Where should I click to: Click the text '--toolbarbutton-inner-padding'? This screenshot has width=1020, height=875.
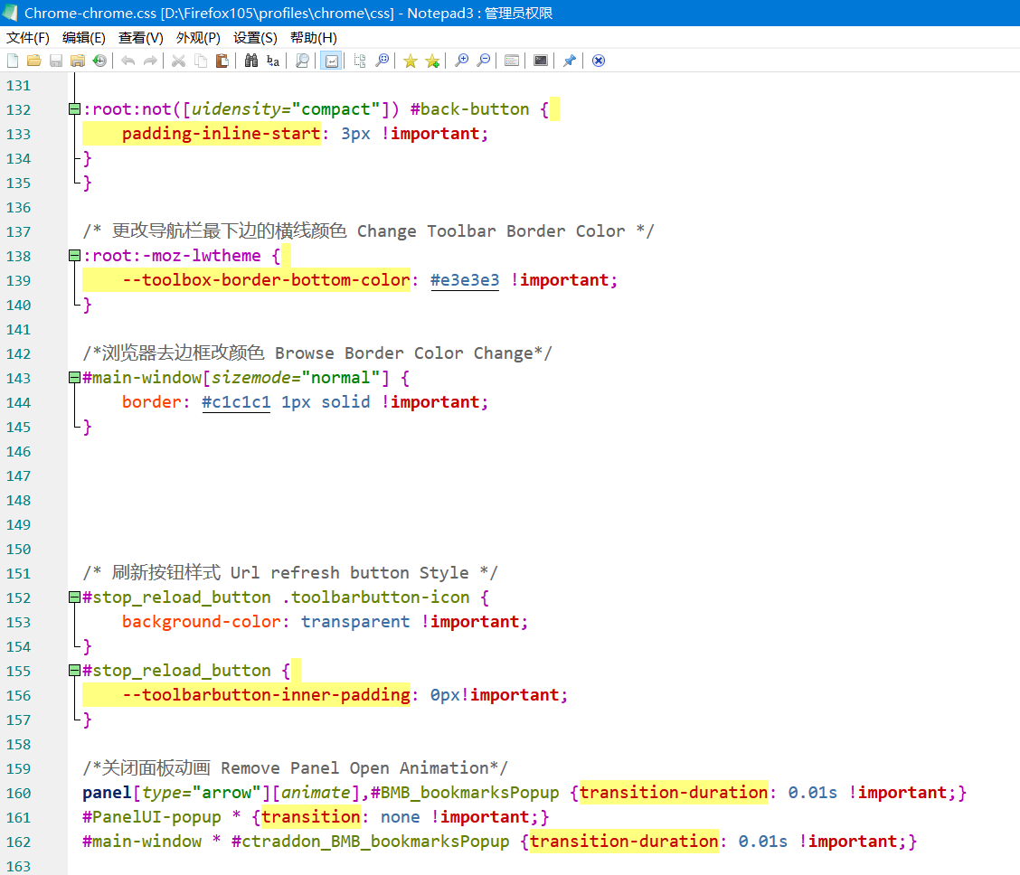tap(266, 695)
